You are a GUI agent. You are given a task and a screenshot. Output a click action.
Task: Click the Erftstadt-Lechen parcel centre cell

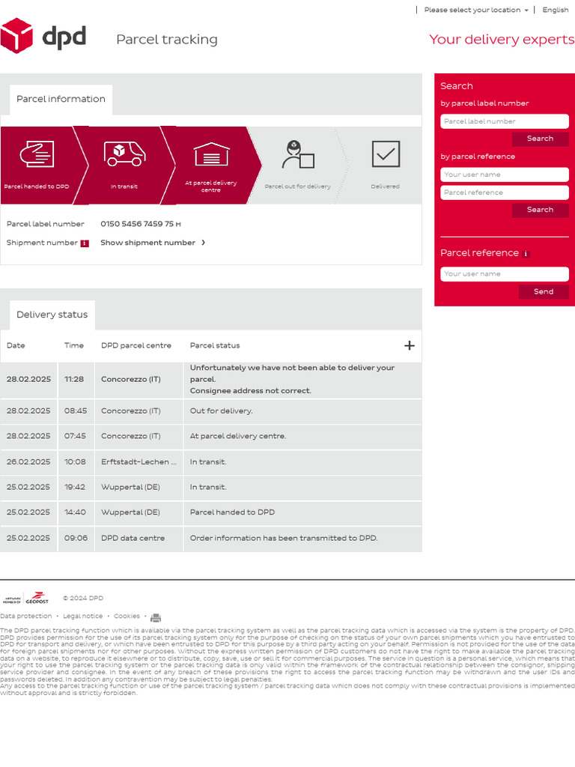point(139,462)
